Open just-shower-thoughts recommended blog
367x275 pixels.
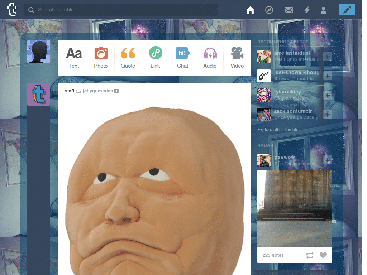297,72
